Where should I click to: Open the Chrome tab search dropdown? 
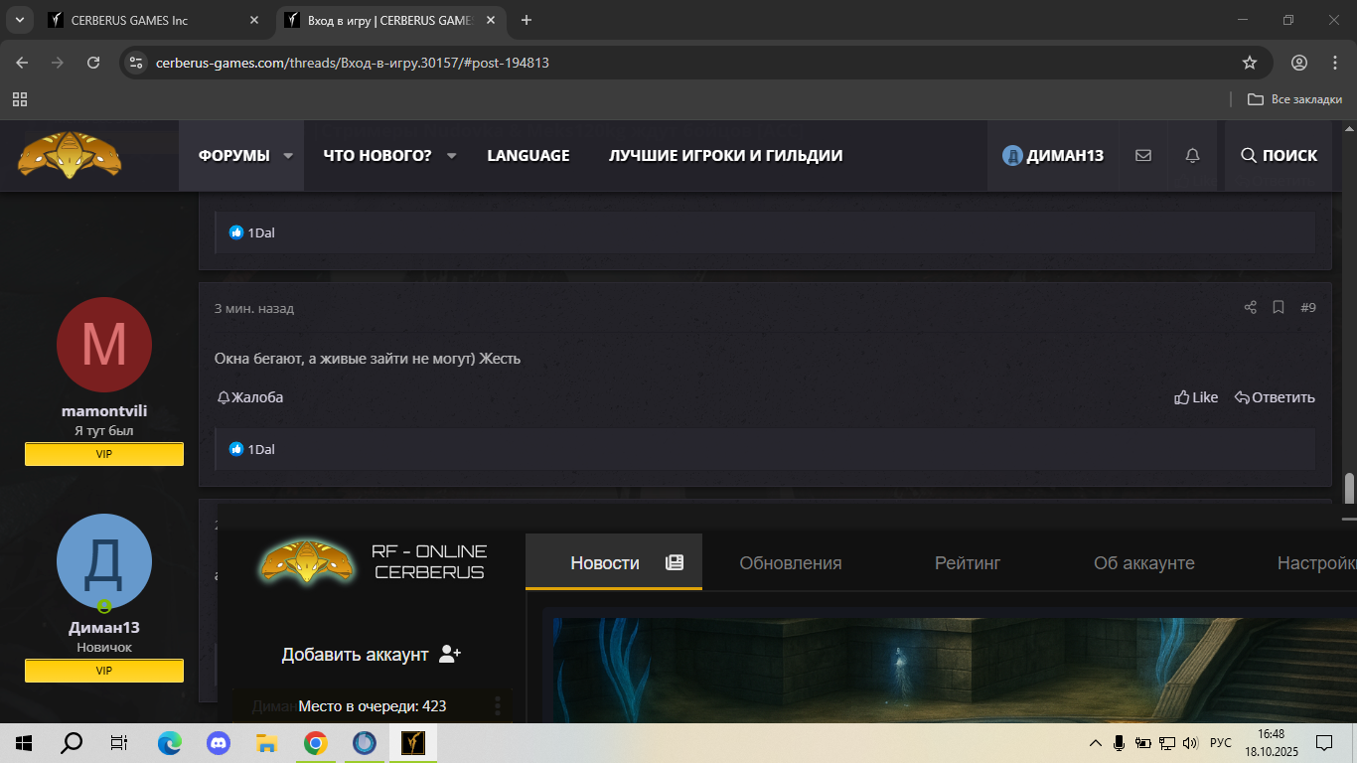coord(19,20)
